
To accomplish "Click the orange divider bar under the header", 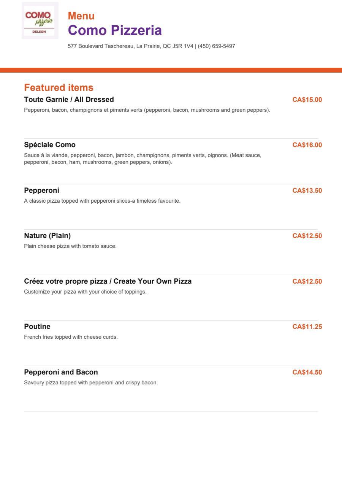I will 171,70.
